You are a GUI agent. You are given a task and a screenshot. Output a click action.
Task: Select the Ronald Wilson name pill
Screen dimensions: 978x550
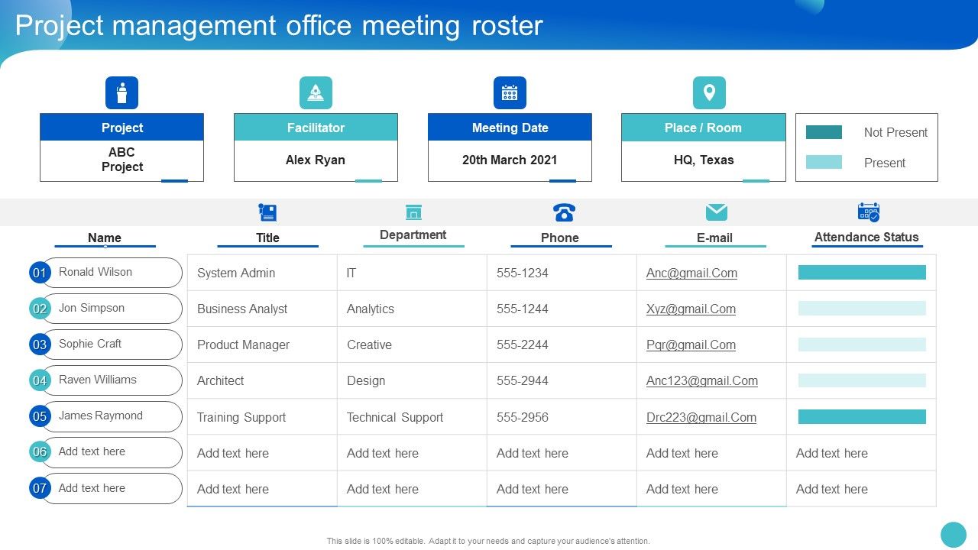(112, 273)
